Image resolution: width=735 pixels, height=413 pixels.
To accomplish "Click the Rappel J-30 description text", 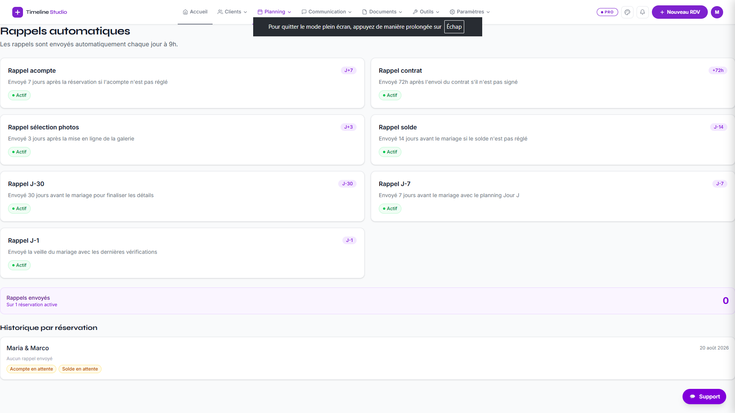I will click(81, 195).
